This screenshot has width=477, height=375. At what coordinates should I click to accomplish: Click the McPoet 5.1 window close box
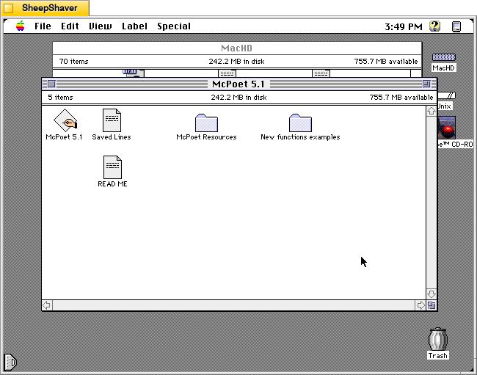(x=51, y=84)
